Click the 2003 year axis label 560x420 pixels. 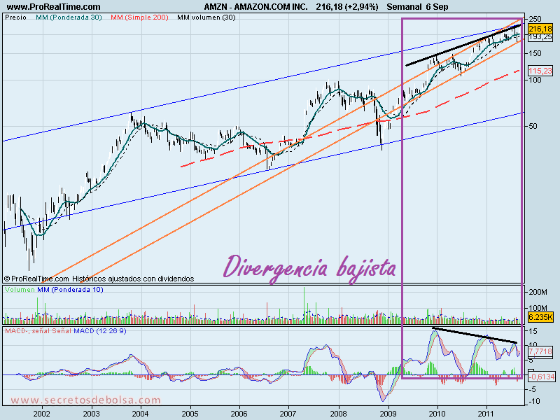pyautogui.click(x=92, y=414)
